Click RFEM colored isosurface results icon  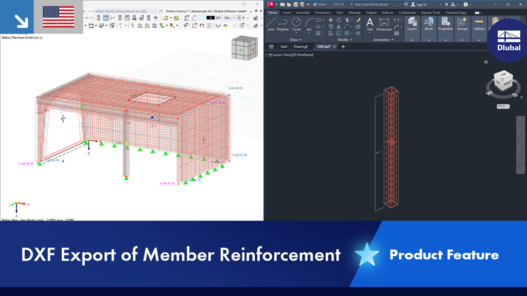point(225,26)
